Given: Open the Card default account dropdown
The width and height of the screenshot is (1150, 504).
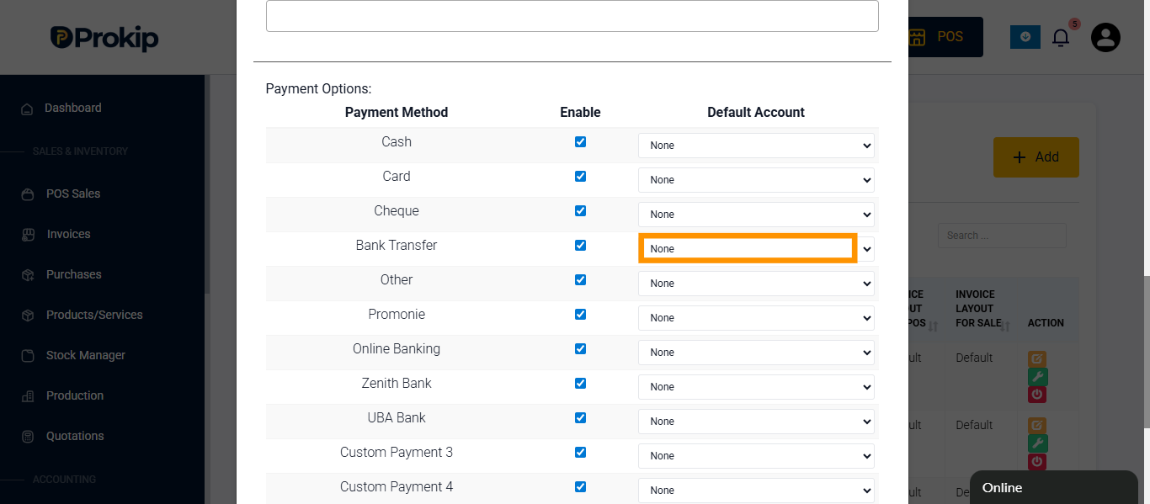Looking at the screenshot, I should tap(756, 180).
